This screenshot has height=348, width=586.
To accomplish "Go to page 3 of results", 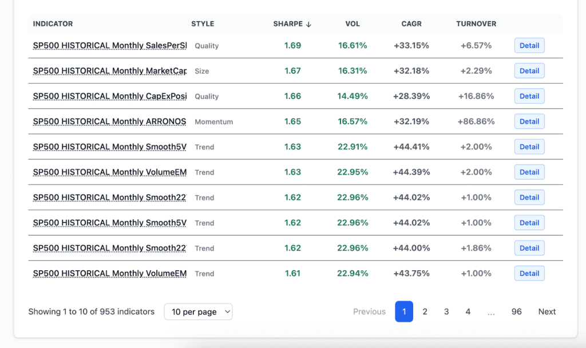I will tap(446, 312).
